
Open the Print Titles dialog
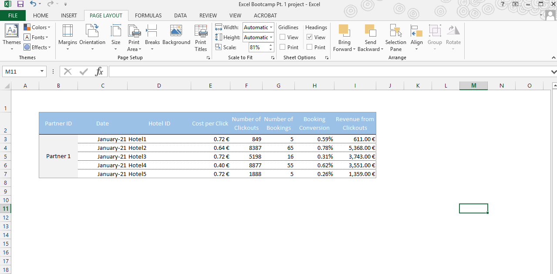click(201, 37)
